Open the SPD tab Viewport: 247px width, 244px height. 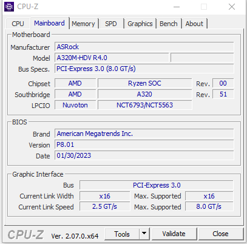(x=111, y=24)
